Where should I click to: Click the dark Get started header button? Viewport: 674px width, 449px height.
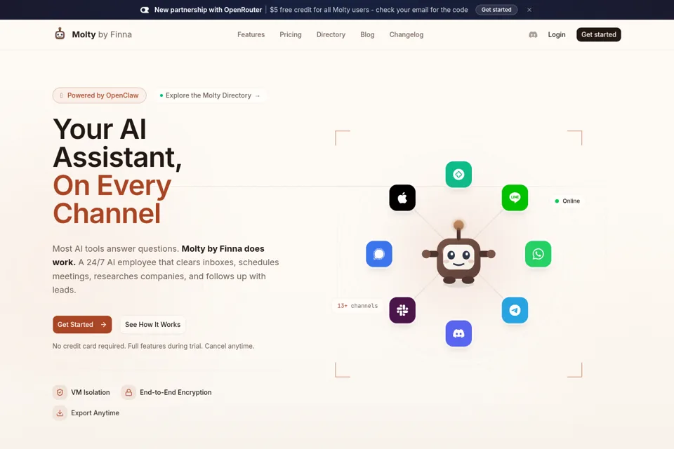[599, 35]
